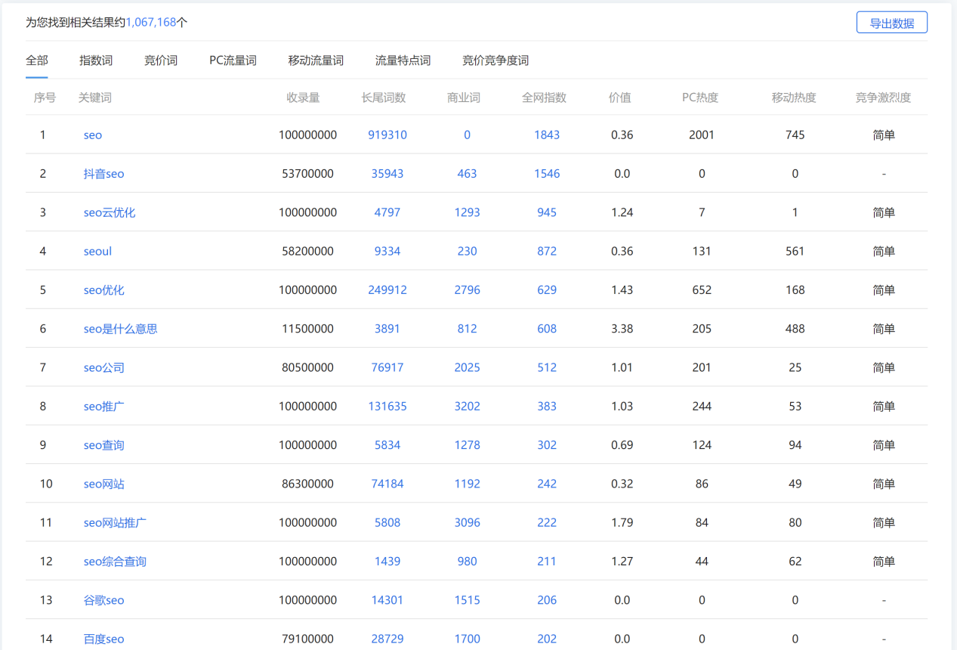This screenshot has height=650, width=957.
Task: Click the result count 1,067,168
Action: (x=150, y=23)
